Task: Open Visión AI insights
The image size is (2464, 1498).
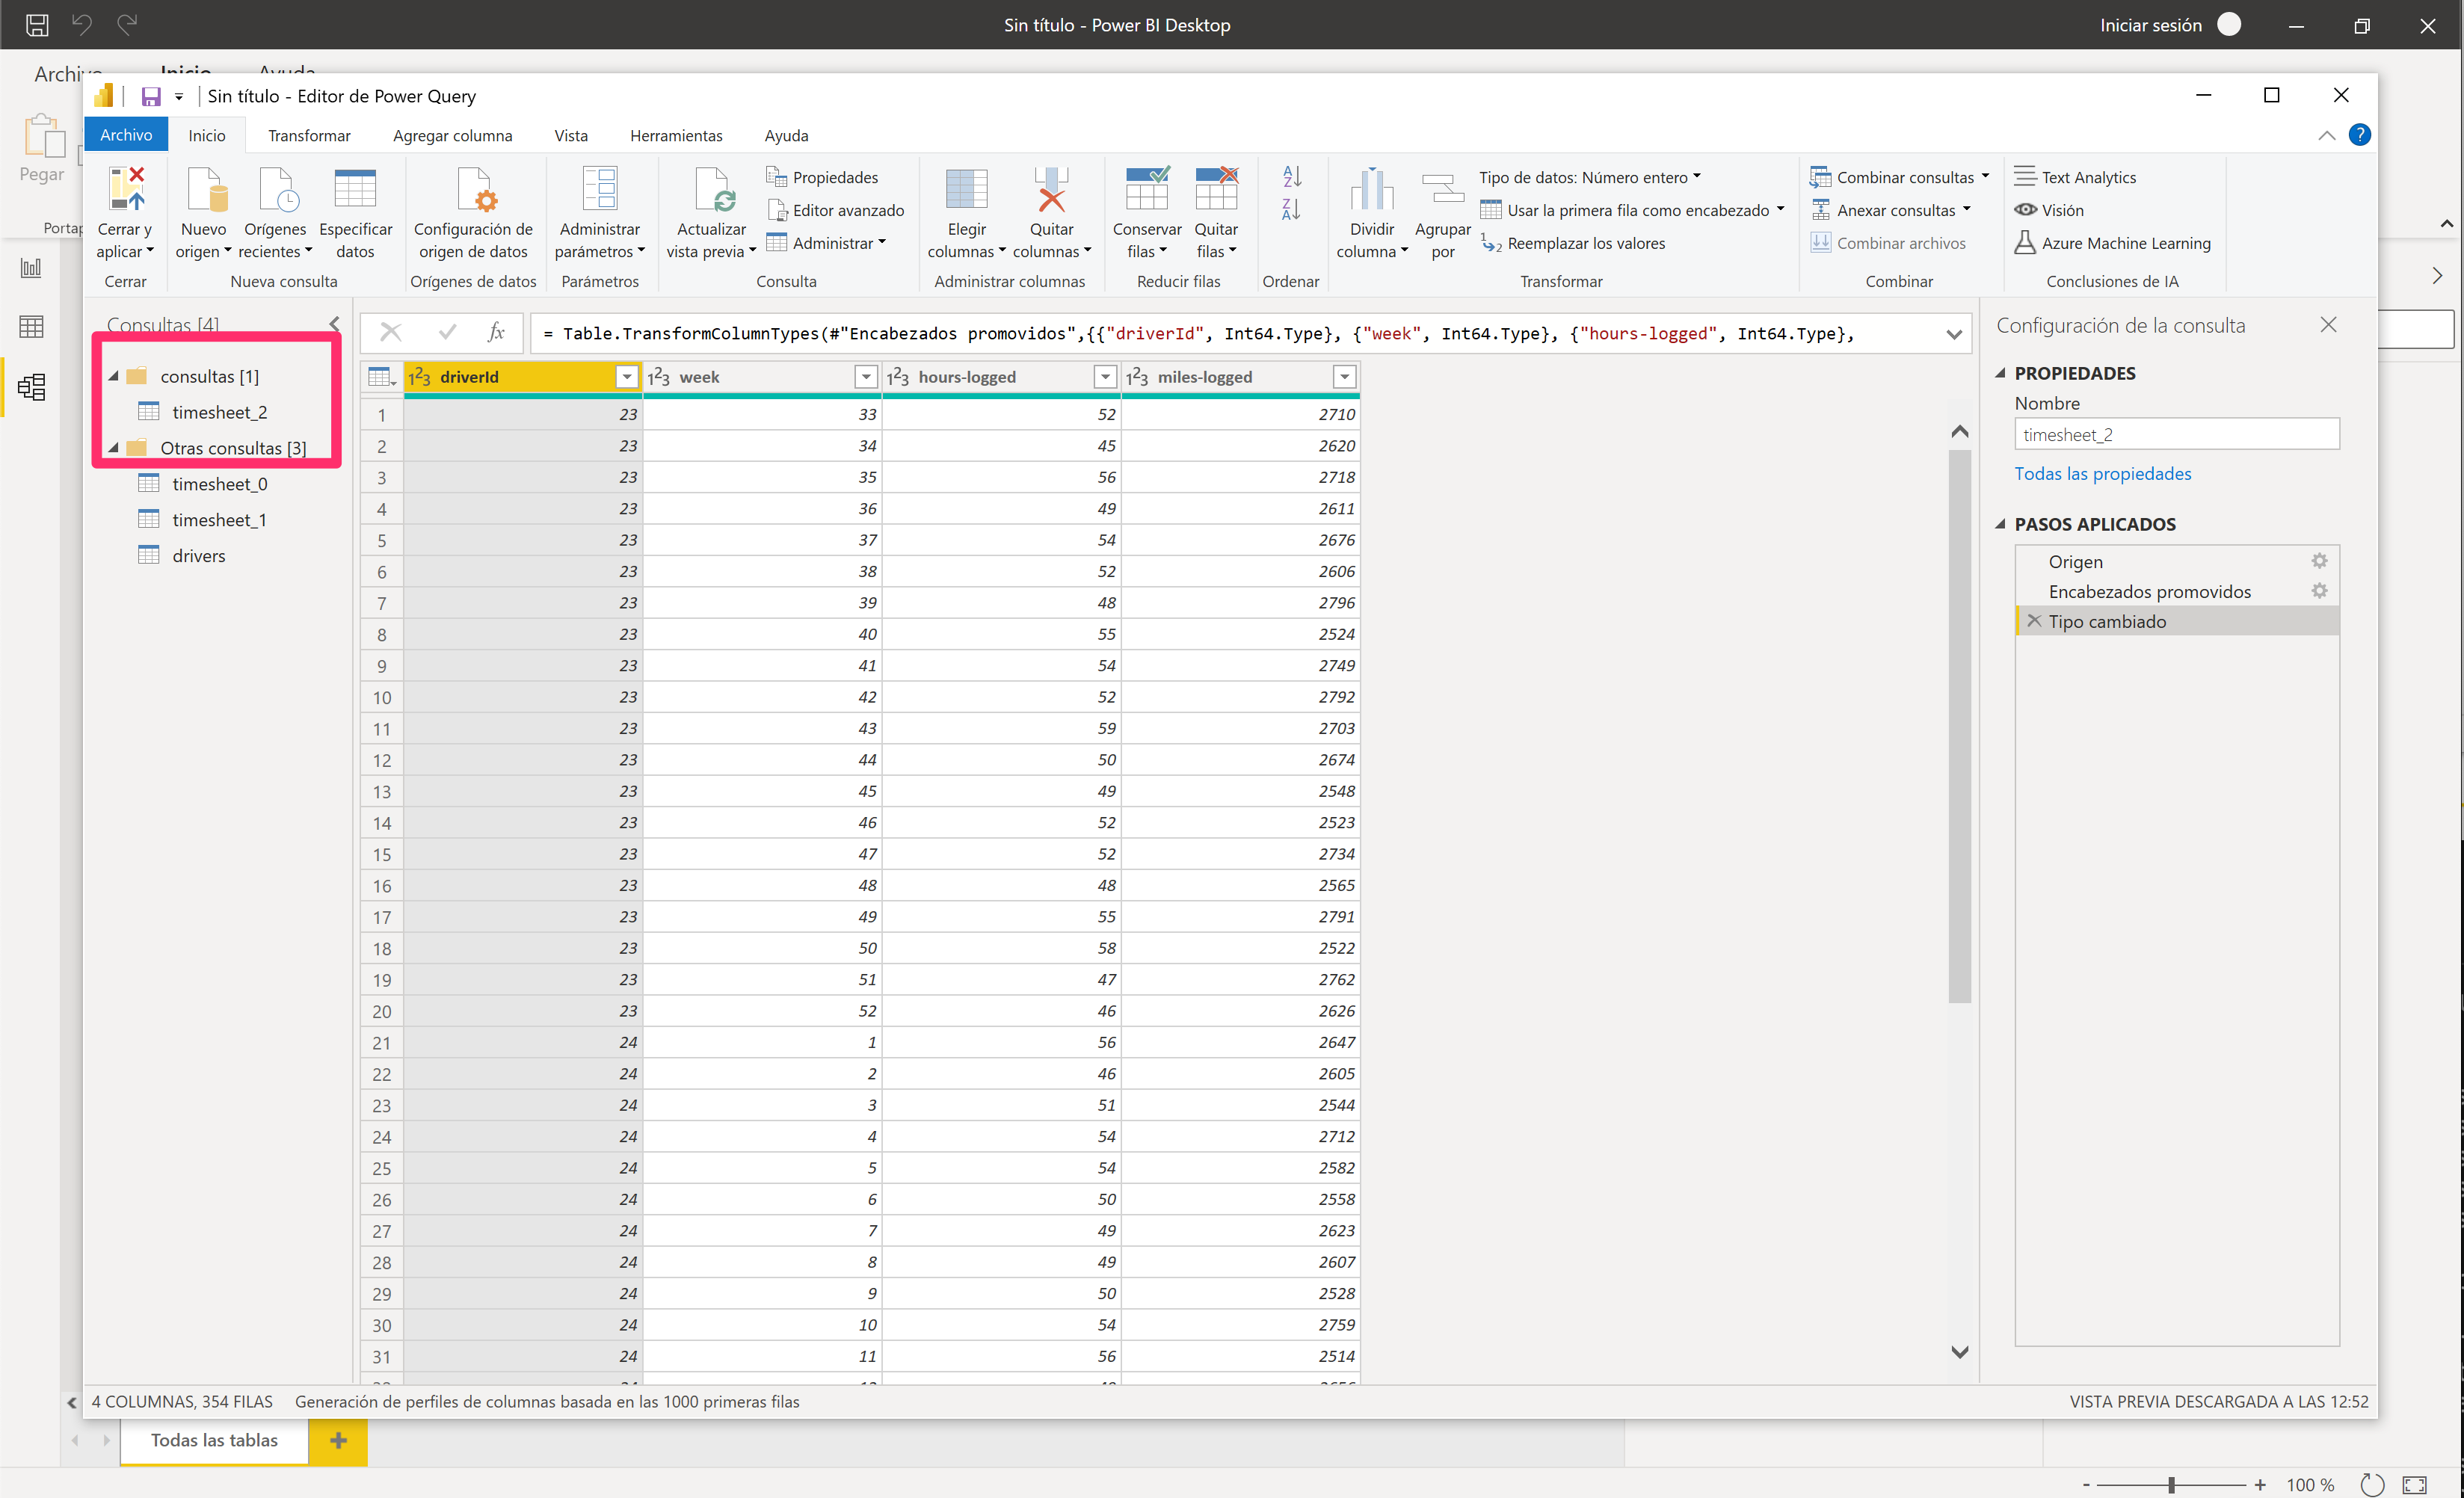Action: point(2049,210)
